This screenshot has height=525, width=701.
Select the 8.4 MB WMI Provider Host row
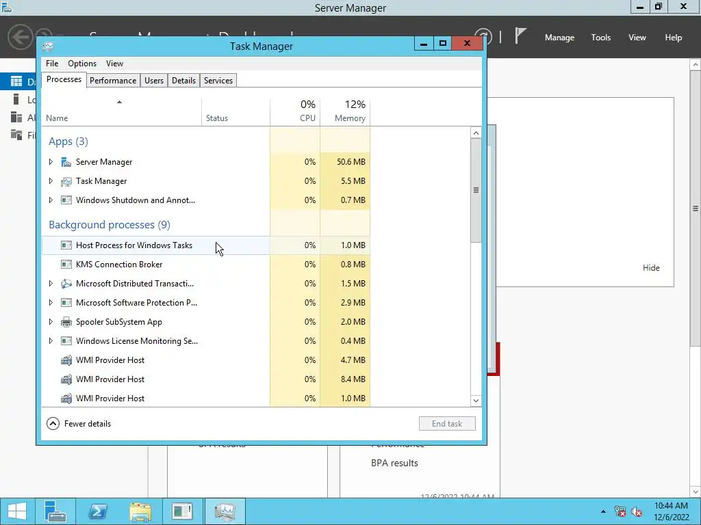pyautogui.click(x=206, y=379)
